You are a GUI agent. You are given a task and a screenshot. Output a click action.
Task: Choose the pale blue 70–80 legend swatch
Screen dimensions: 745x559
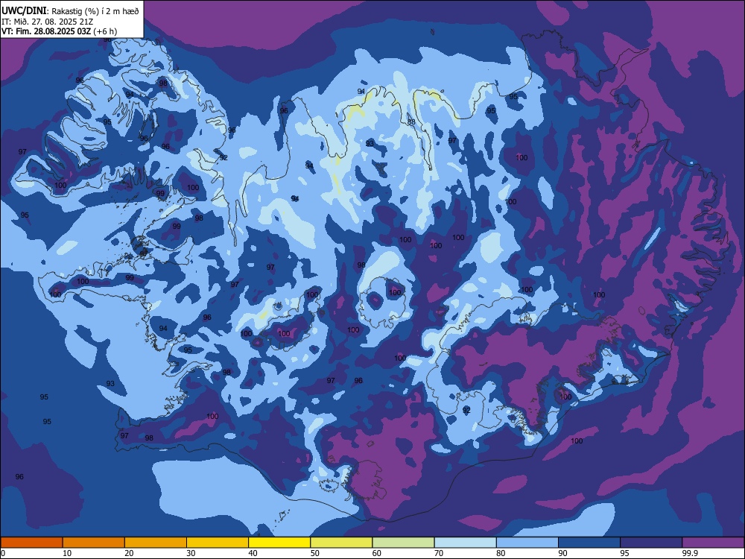point(465,543)
